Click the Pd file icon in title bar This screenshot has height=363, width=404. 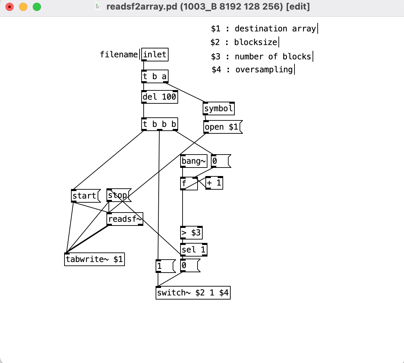click(x=98, y=6)
